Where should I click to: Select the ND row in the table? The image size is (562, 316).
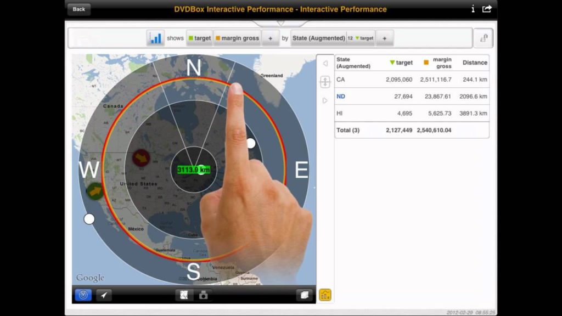pos(341,97)
